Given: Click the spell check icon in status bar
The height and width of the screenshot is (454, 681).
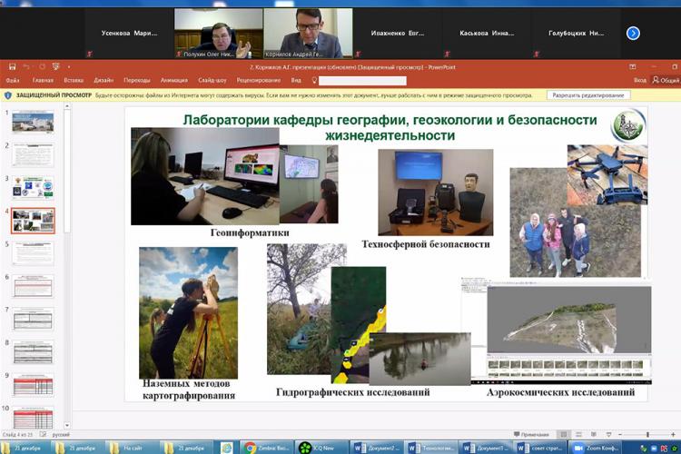Looking at the screenshot, I should point(43,434).
